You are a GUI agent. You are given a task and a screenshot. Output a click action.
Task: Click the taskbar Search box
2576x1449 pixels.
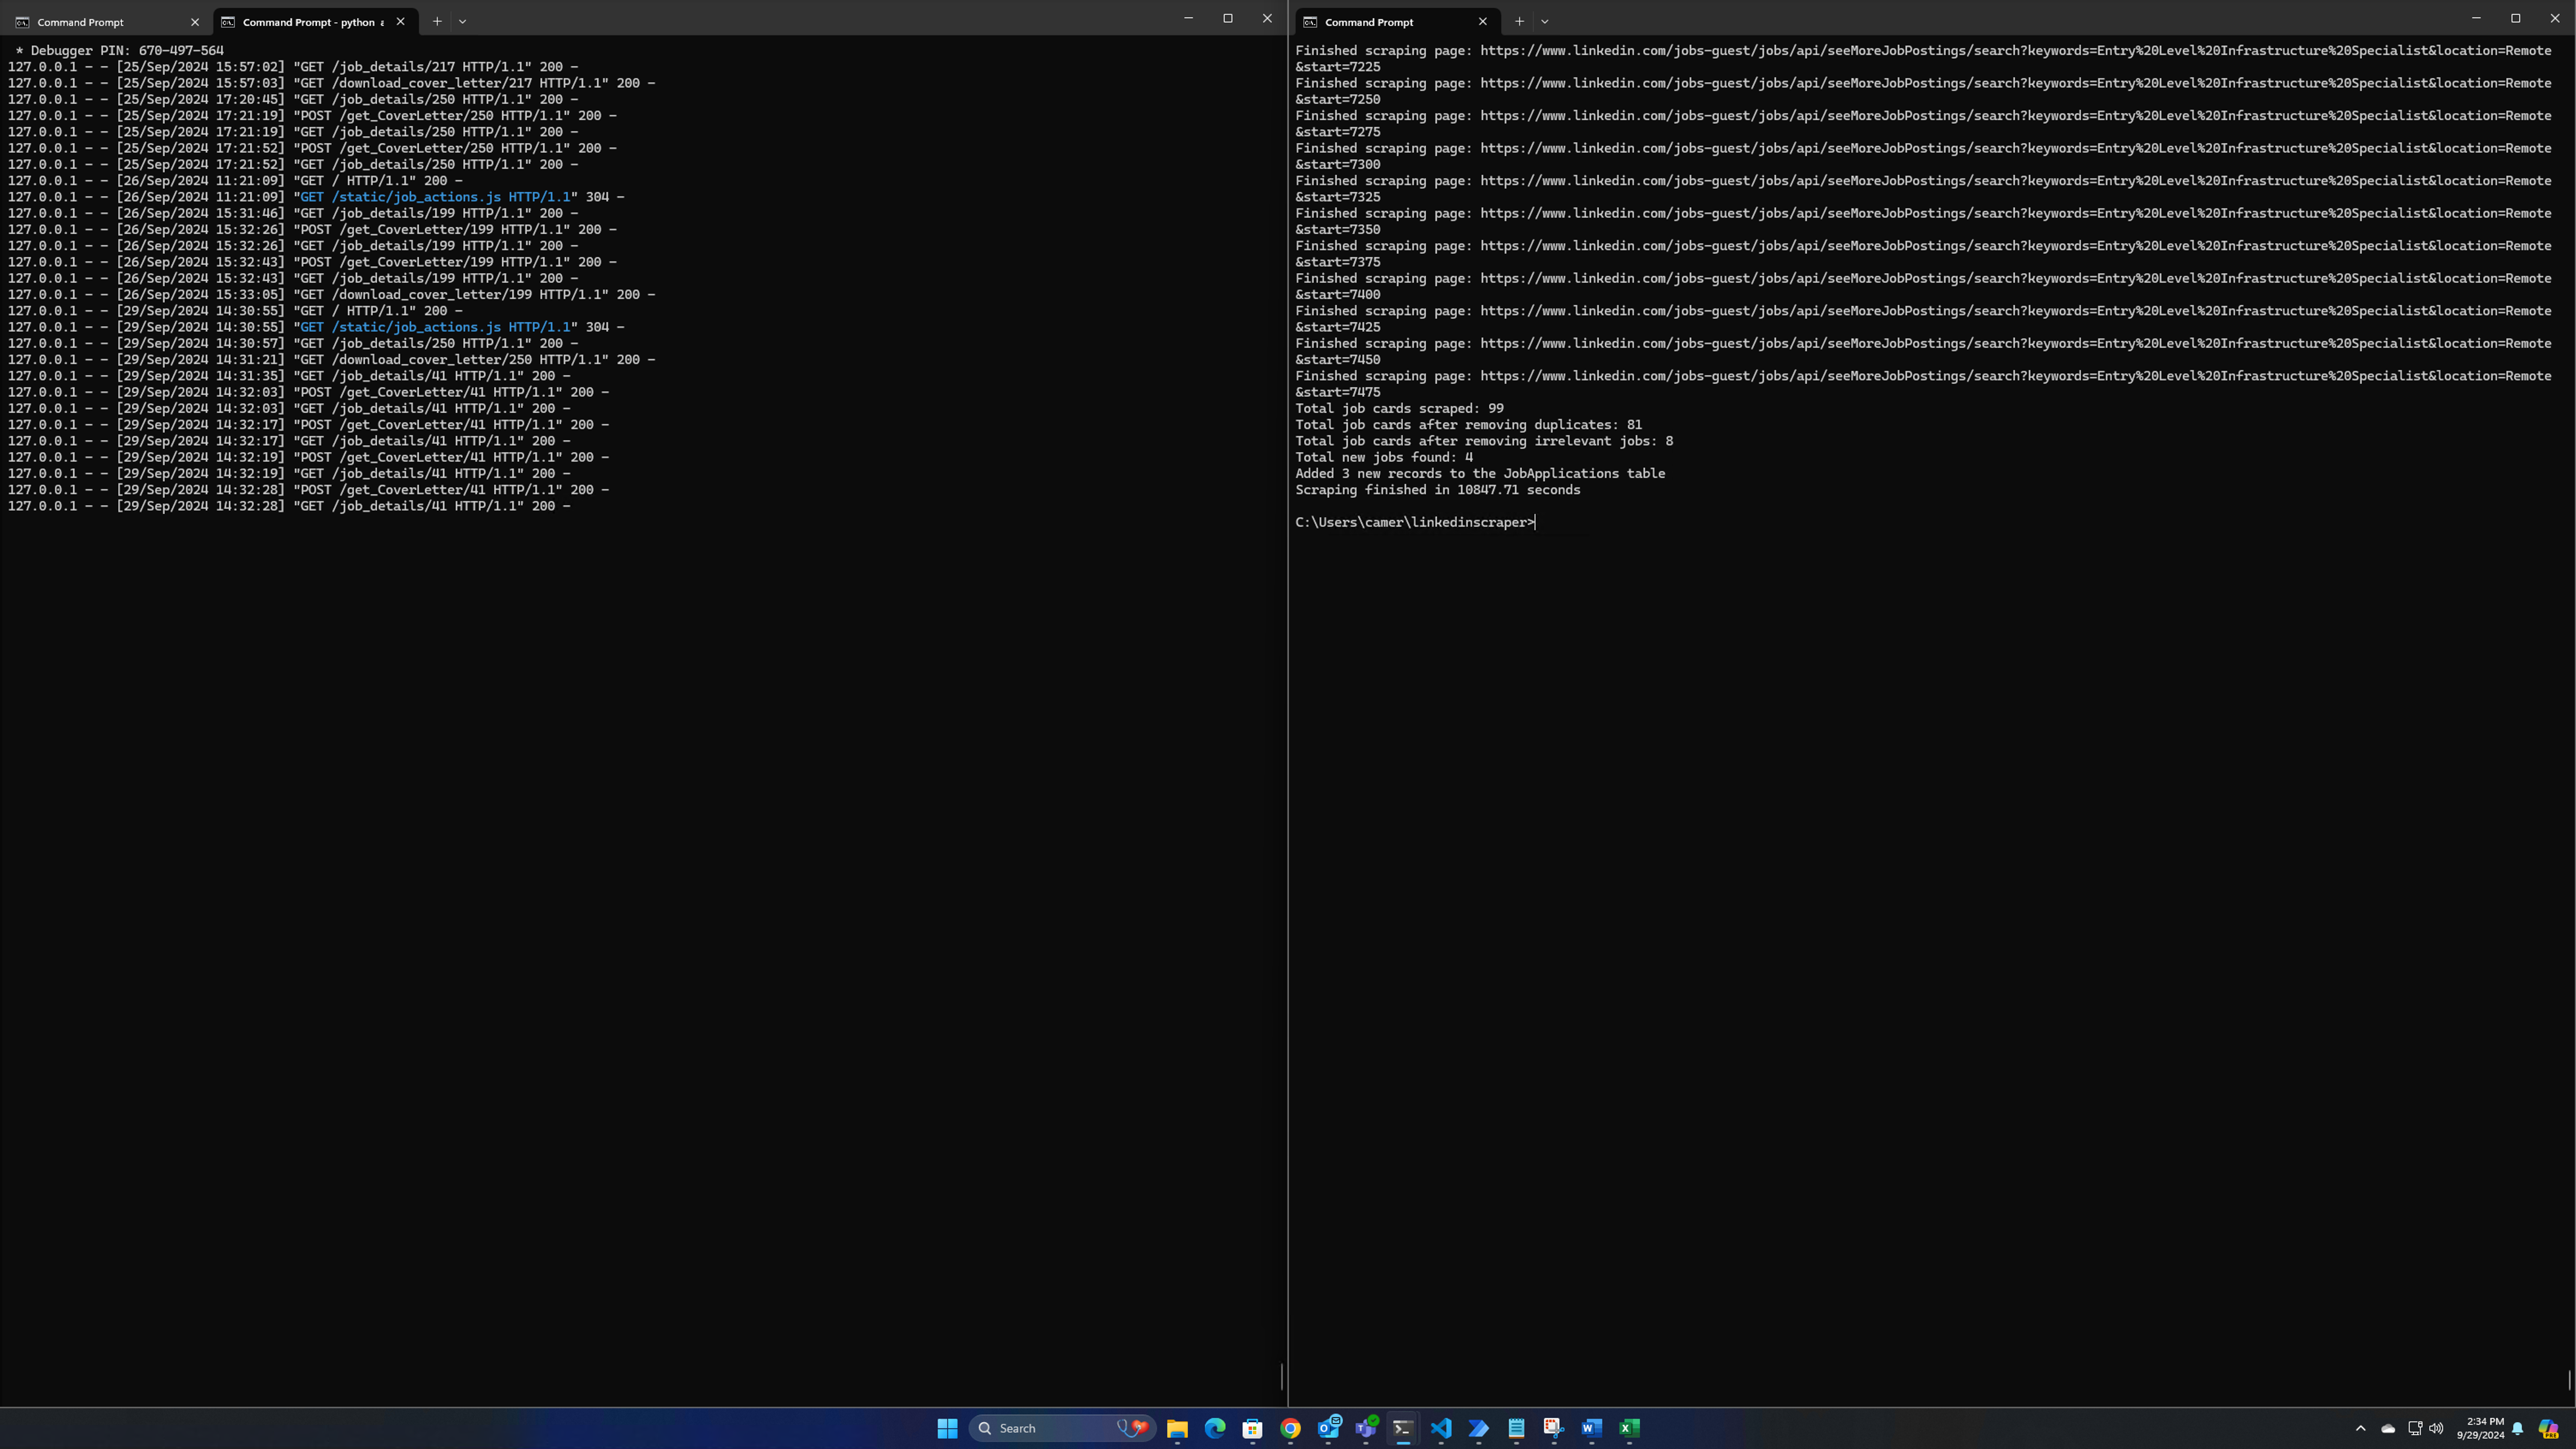point(1062,1428)
